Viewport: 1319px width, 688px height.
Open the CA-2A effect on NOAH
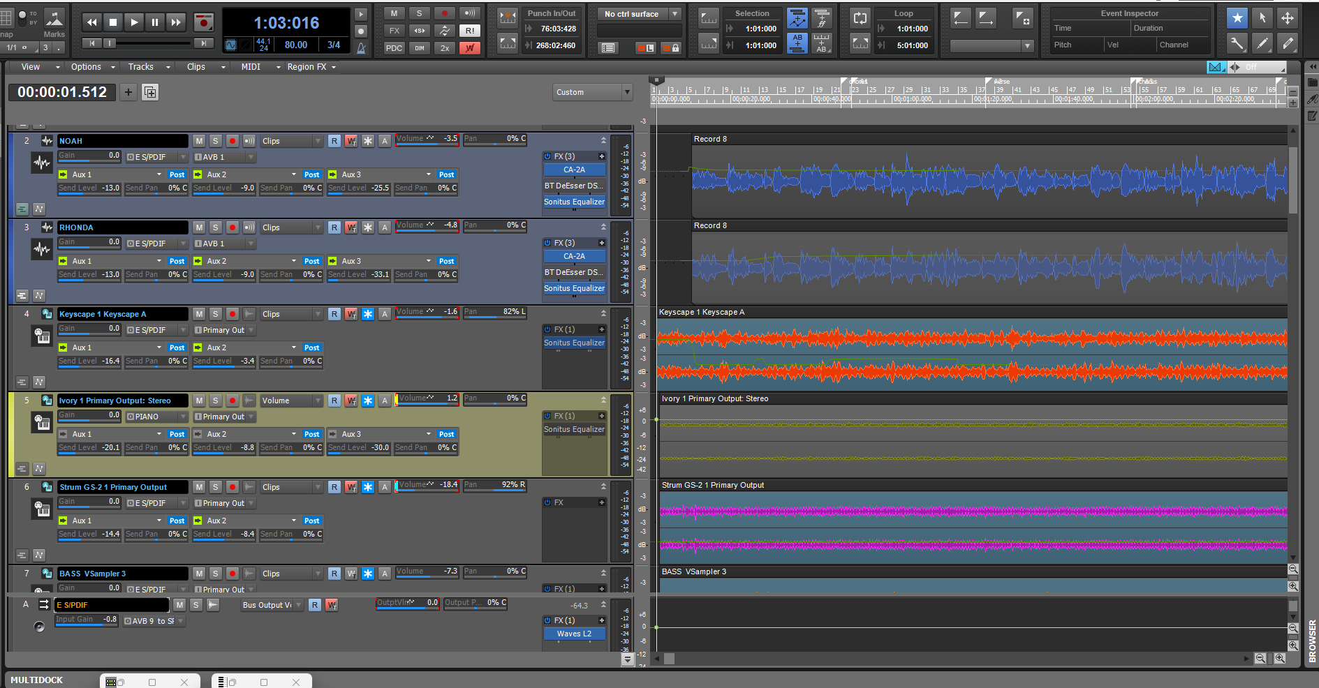tap(574, 170)
